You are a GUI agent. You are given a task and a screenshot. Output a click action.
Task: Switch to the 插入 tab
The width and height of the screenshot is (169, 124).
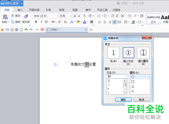point(20,10)
